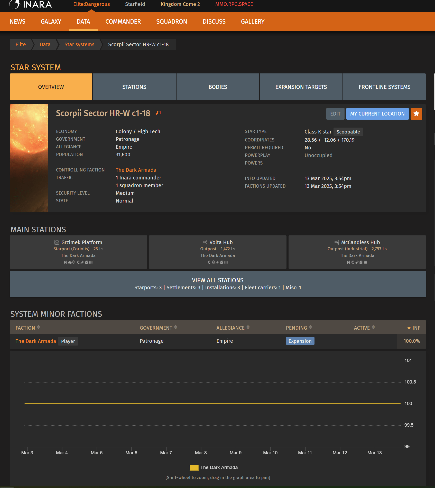Click the yellow Dark Armada legend swatch
435x488 pixels.
pyautogui.click(x=194, y=467)
